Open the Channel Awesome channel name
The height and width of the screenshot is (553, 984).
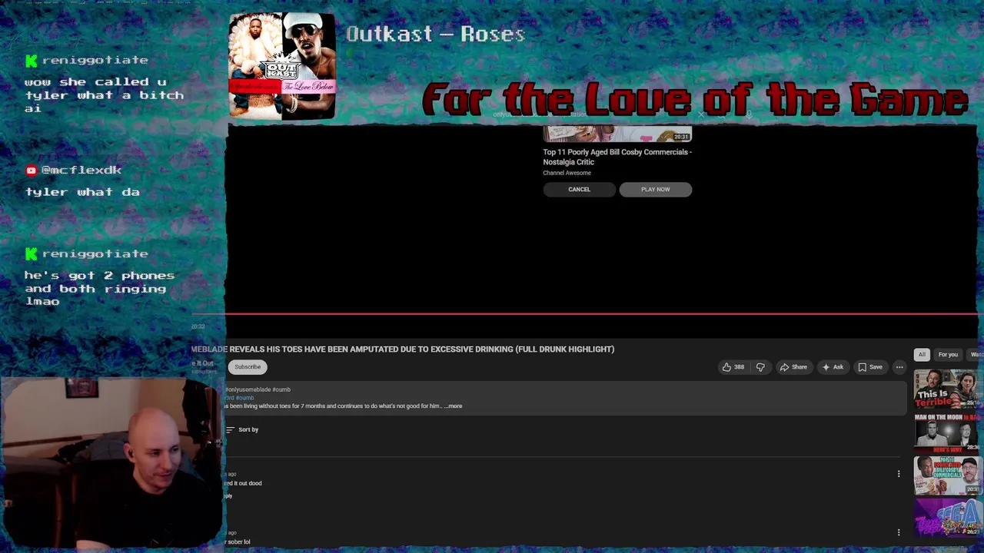click(567, 173)
